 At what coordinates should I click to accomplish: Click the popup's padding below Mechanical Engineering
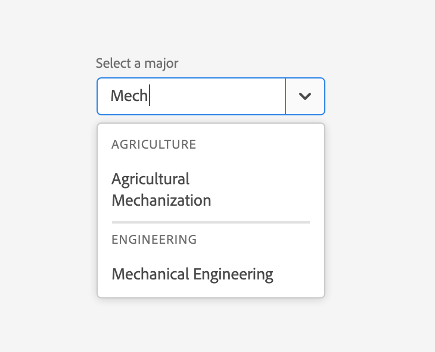tap(210, 291)
